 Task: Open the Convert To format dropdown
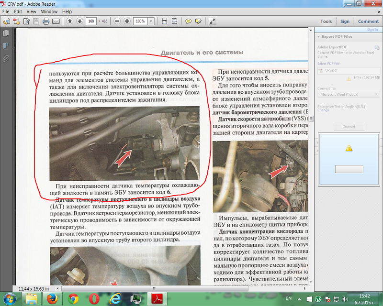pyautogui.click(x=349, y=94)
